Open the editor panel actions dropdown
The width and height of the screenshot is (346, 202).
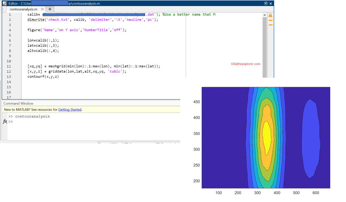[265, 3]
